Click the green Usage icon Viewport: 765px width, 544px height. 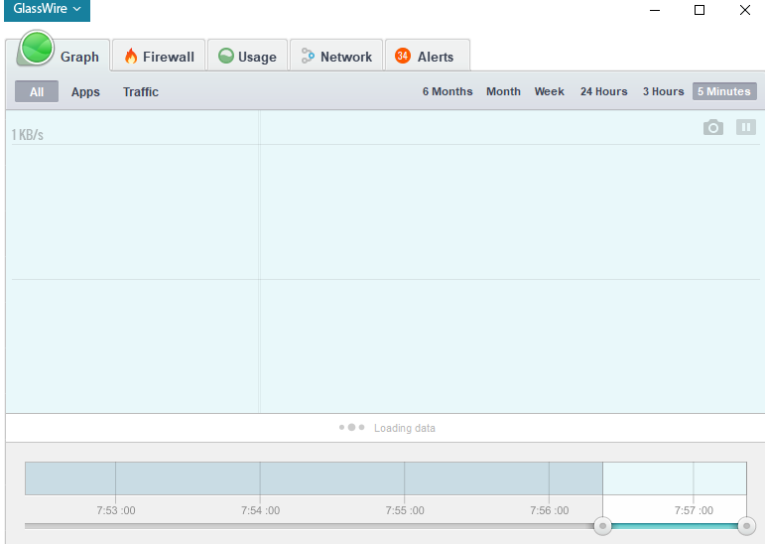[225, 57]
